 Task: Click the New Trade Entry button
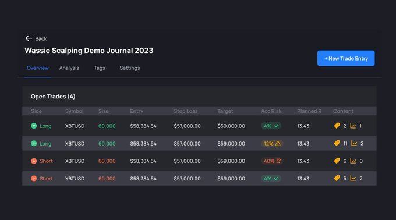[x=346, y=58]
